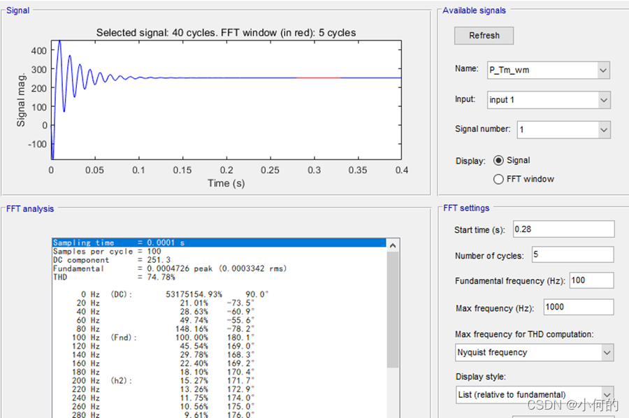Select the 40 Hz row

[x=219, y=312]
